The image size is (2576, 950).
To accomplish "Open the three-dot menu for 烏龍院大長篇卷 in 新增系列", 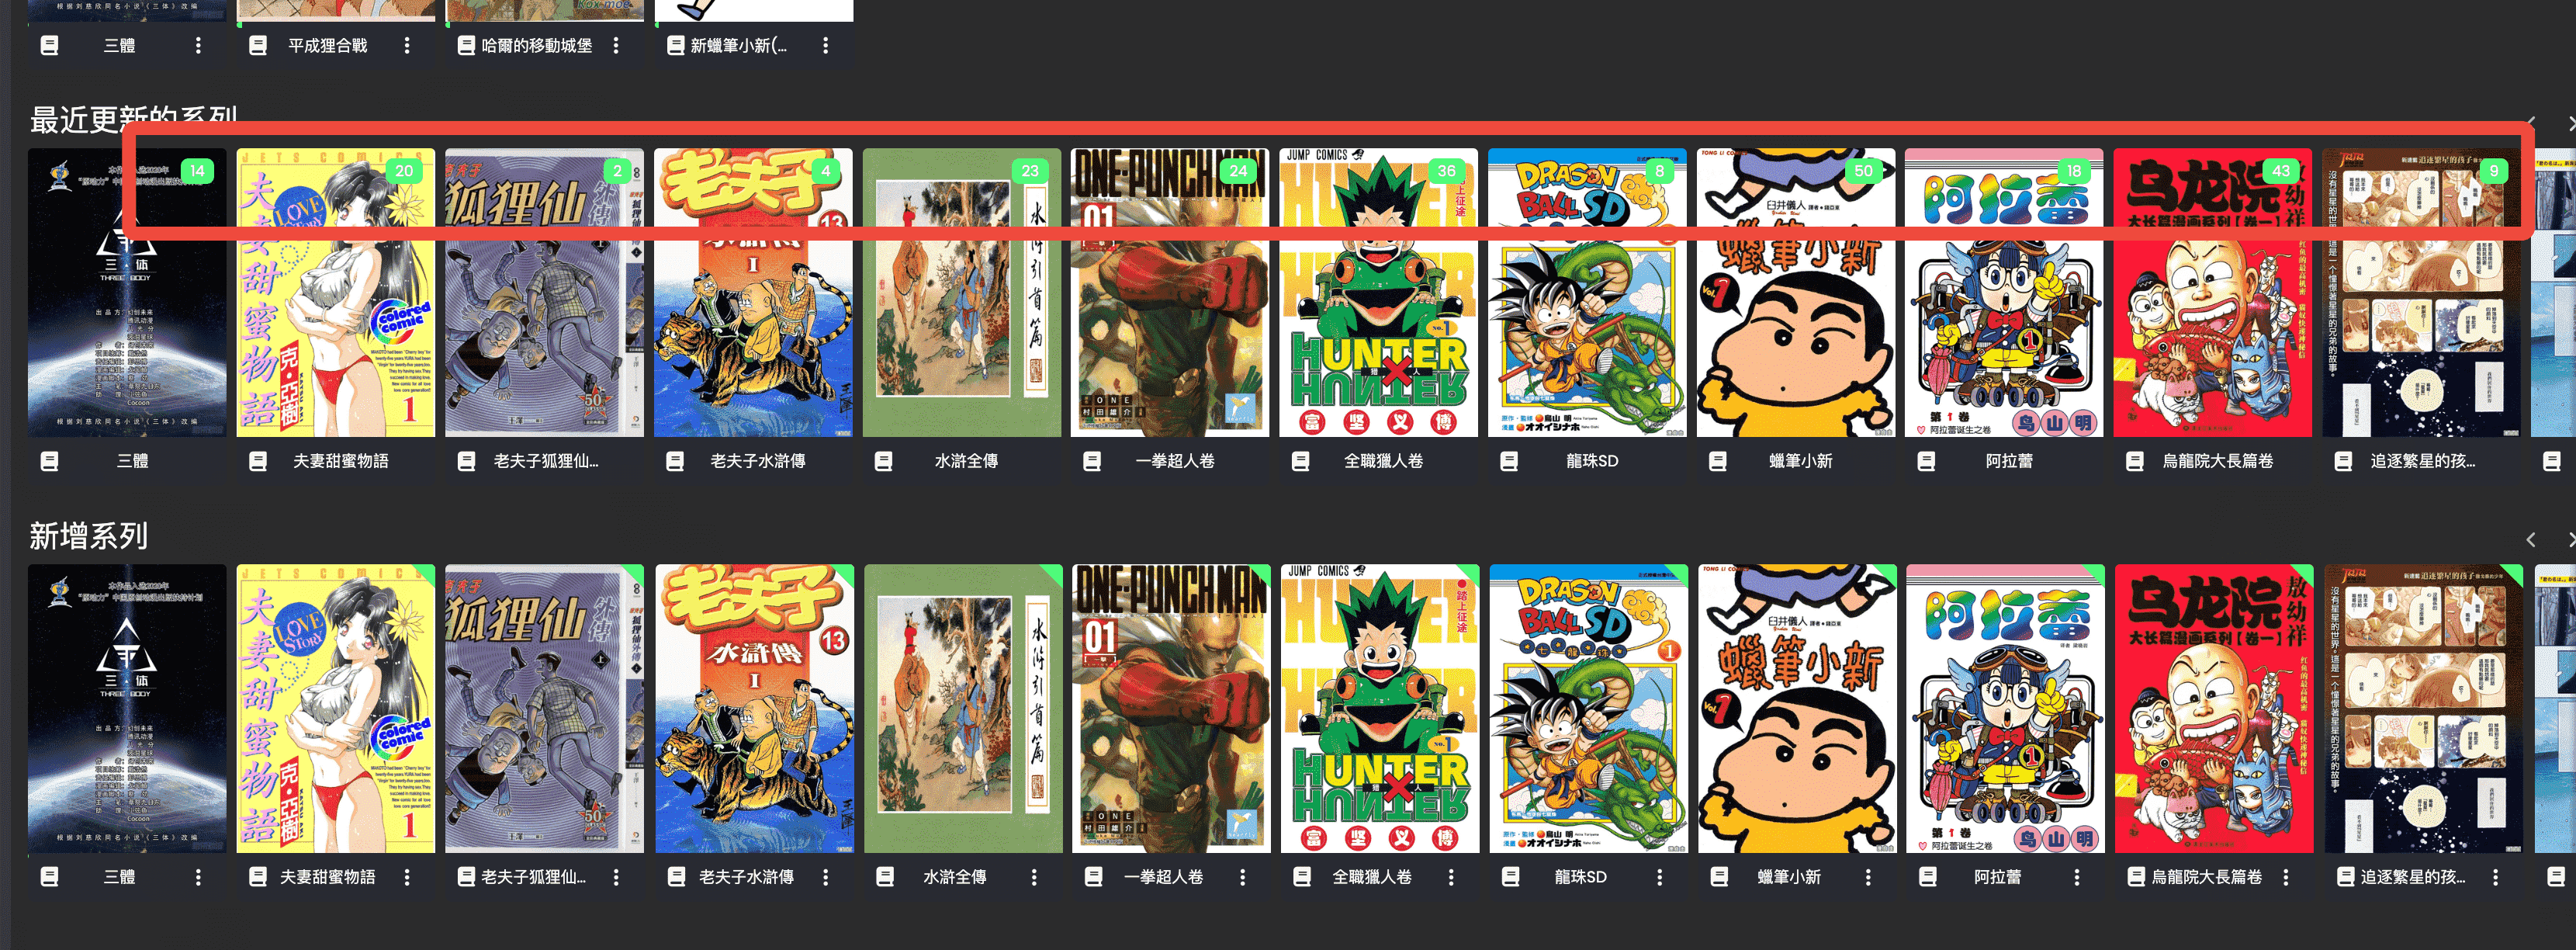I will pyautogui.click(x=2286, y=877).
